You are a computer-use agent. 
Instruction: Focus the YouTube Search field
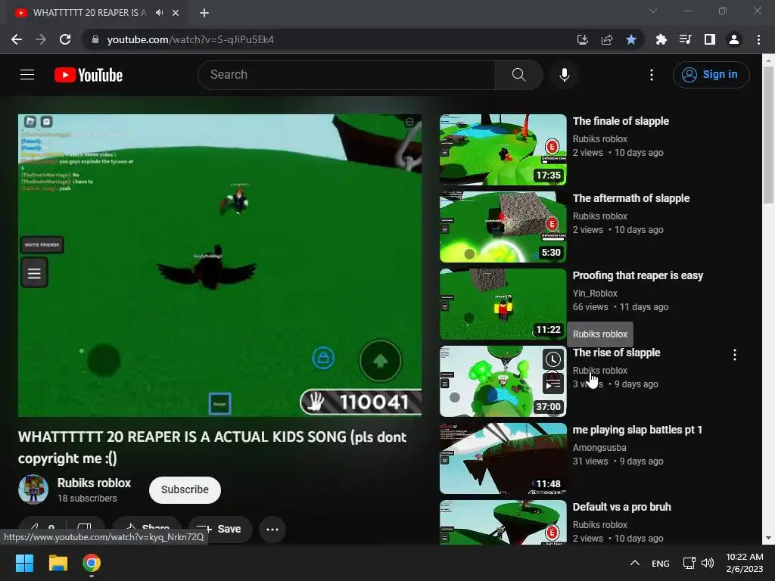[346, 75]
